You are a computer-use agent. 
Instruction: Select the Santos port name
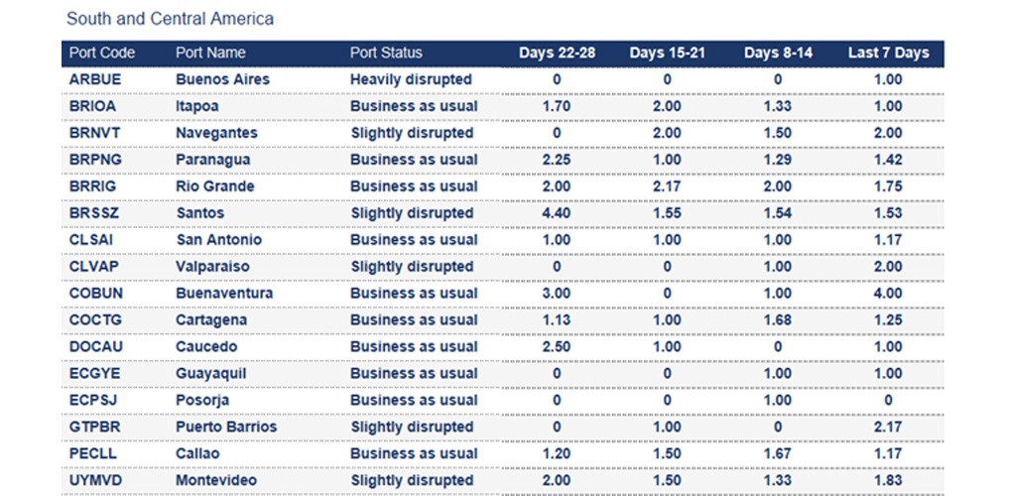(199, 213)
